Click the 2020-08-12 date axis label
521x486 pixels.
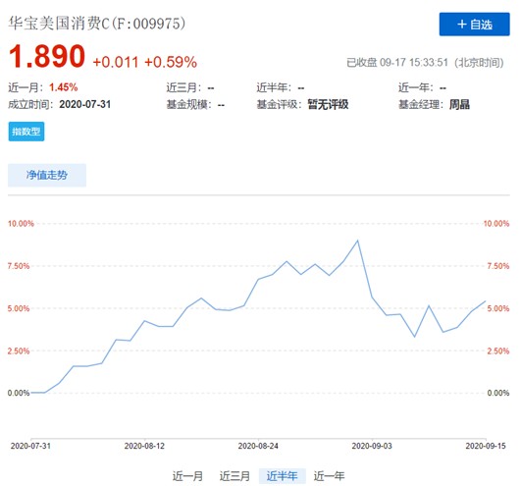[x=144, y=446]
